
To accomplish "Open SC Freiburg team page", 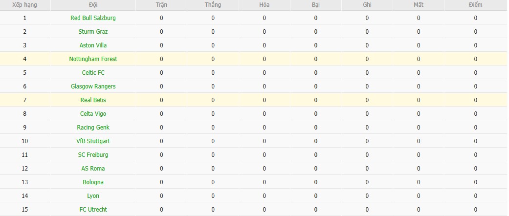I will click(93, 155).
